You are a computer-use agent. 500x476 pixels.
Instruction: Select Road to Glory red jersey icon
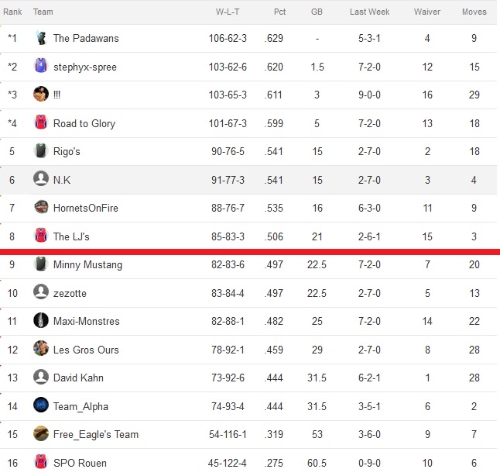click(41, 122)
